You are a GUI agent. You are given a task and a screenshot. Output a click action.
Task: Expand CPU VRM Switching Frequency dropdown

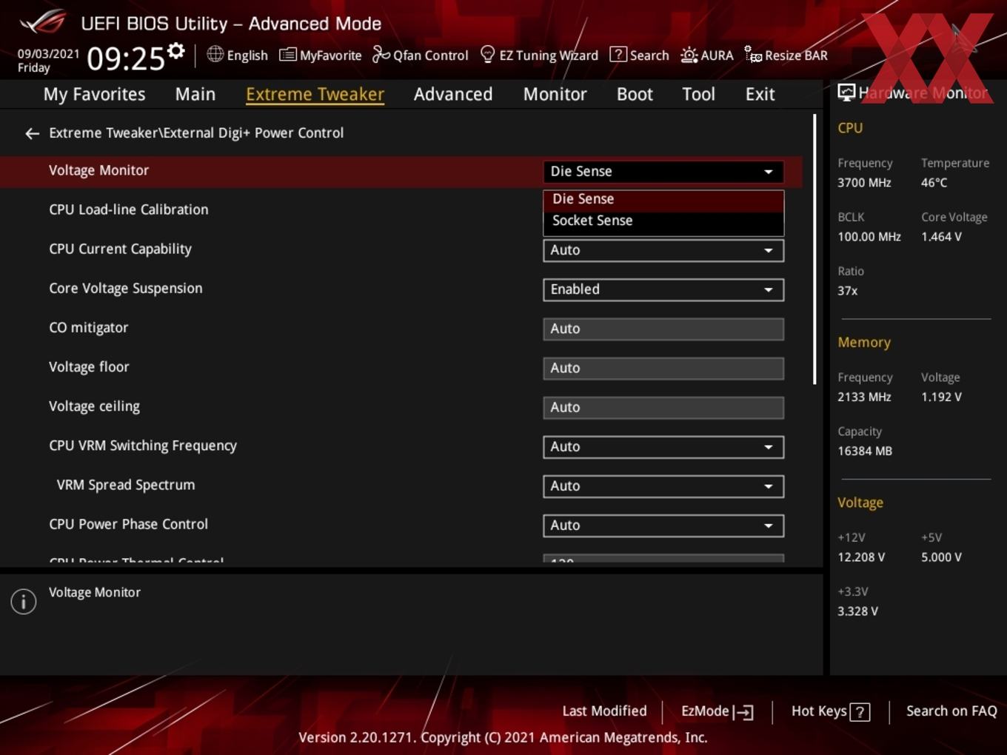click(x=663, y=447)
